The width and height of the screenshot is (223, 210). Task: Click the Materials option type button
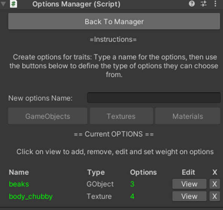[x=188, y=116]
